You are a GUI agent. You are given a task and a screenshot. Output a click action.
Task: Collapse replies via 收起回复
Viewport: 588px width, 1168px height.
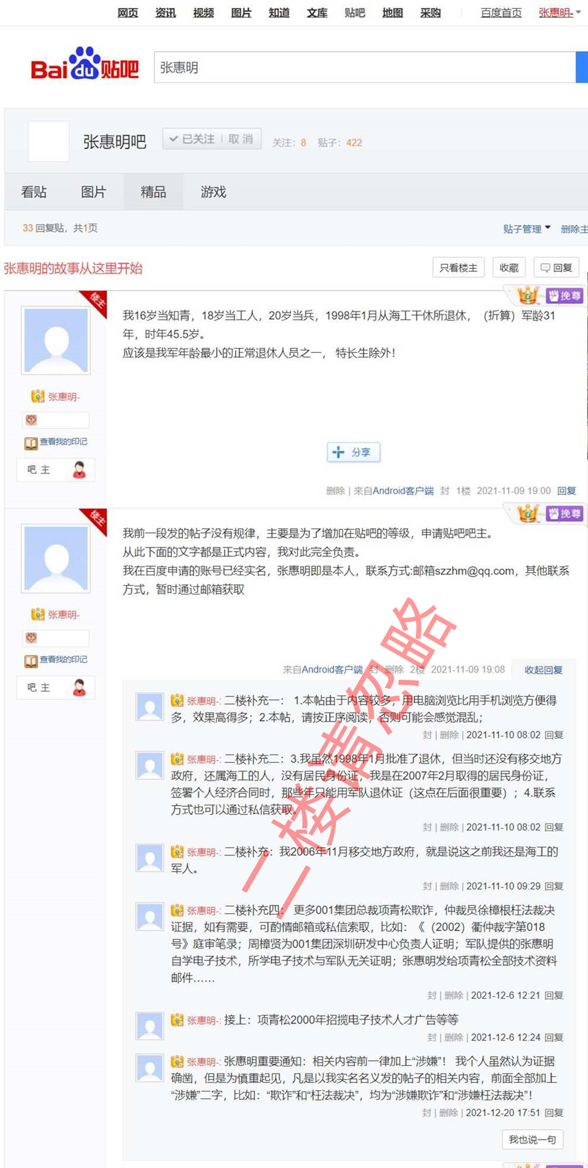pos(543,670)
